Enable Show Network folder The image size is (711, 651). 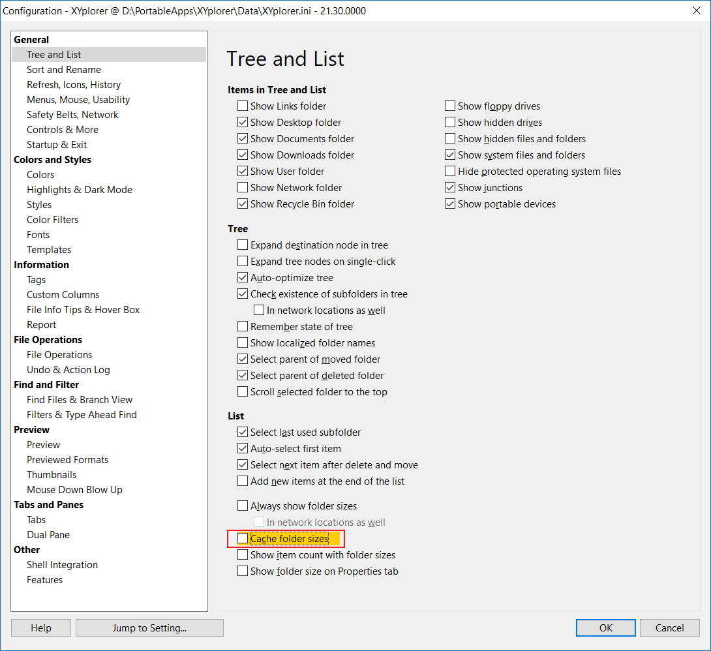(243, 187)
